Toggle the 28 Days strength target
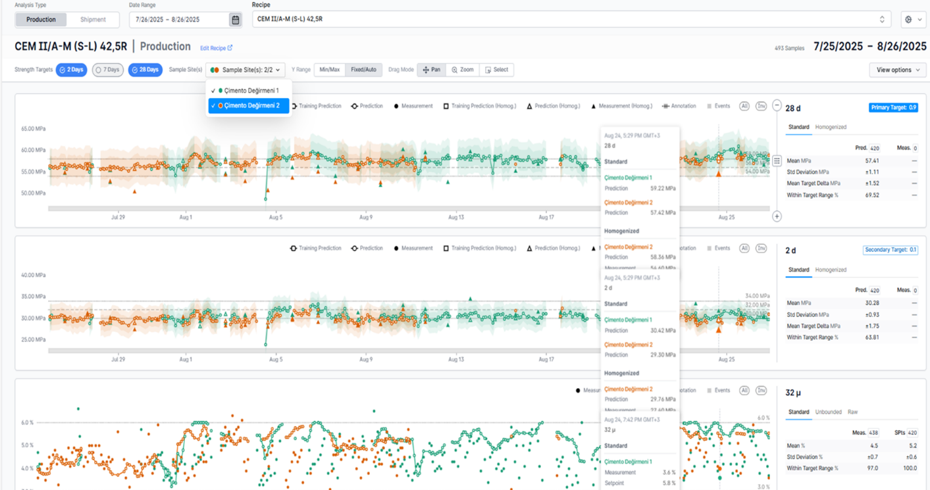This screenshot has height=490, width=930. (145, 70)
